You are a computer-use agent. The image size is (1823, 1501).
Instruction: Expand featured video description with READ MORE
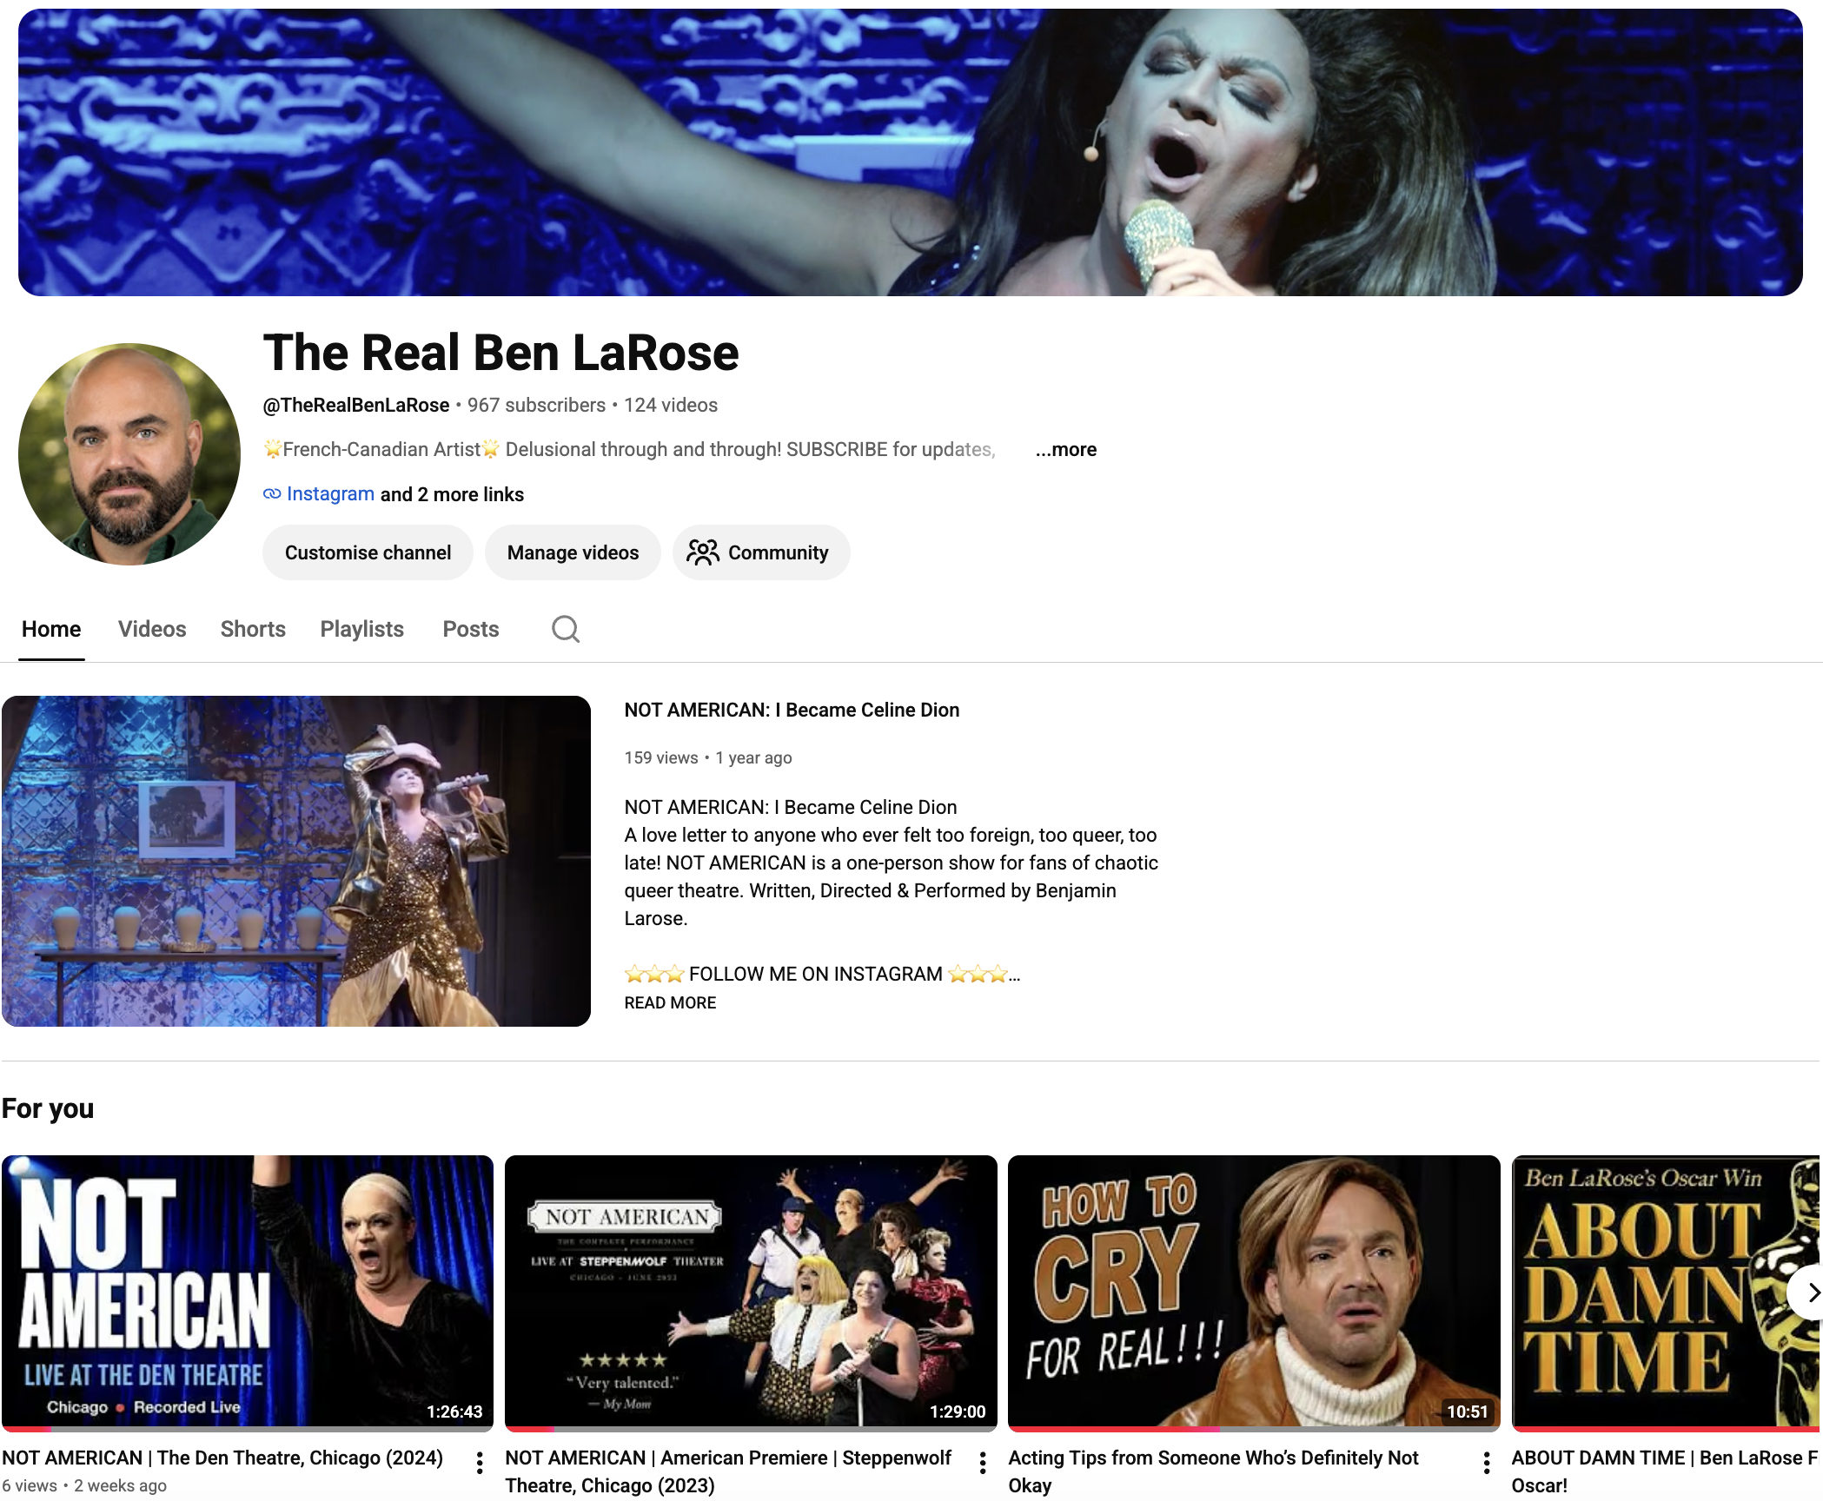coord(670,1002)
